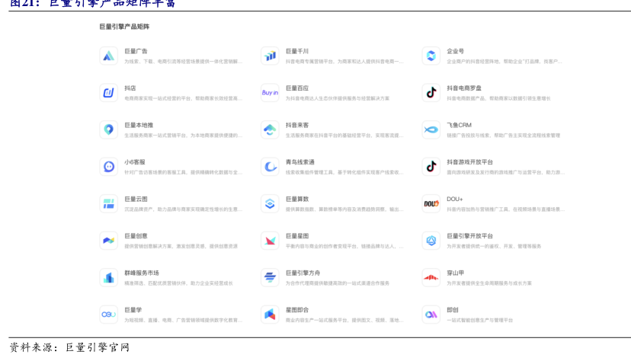Open the 青鸟线索通 title link
The width and height of the screenshot is (631, 364).
tap(300, 161)
